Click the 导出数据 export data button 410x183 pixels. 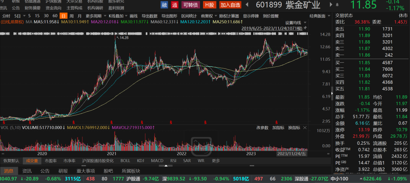[x=149, y=16]
